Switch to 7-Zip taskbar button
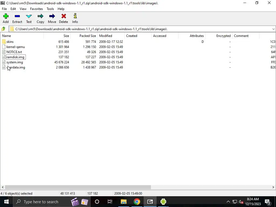Screen dimensions: 276x207 150,202
